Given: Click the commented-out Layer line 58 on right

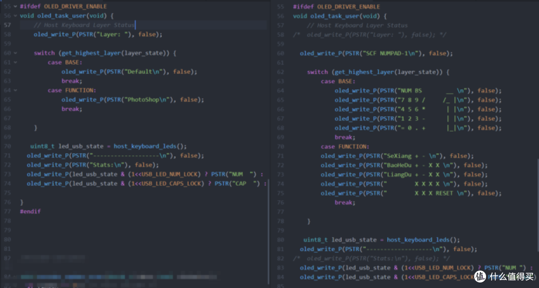Looking at the screenshot, I should pyautogui.click(x=369, y=35).
